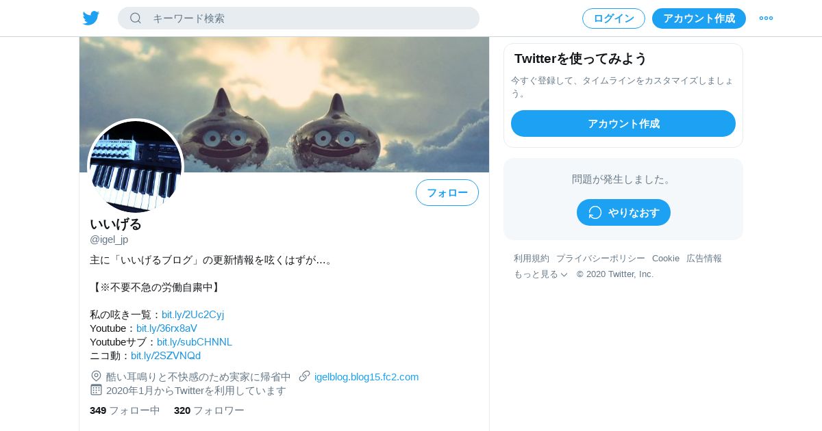This screenshot has width=822, height=431.
Task: Open the keyboard profile avatar
Action: [136, 166]
